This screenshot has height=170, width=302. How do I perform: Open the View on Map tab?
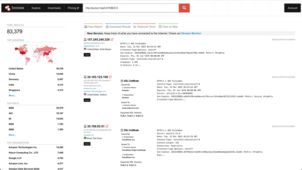tap(168, 27)
